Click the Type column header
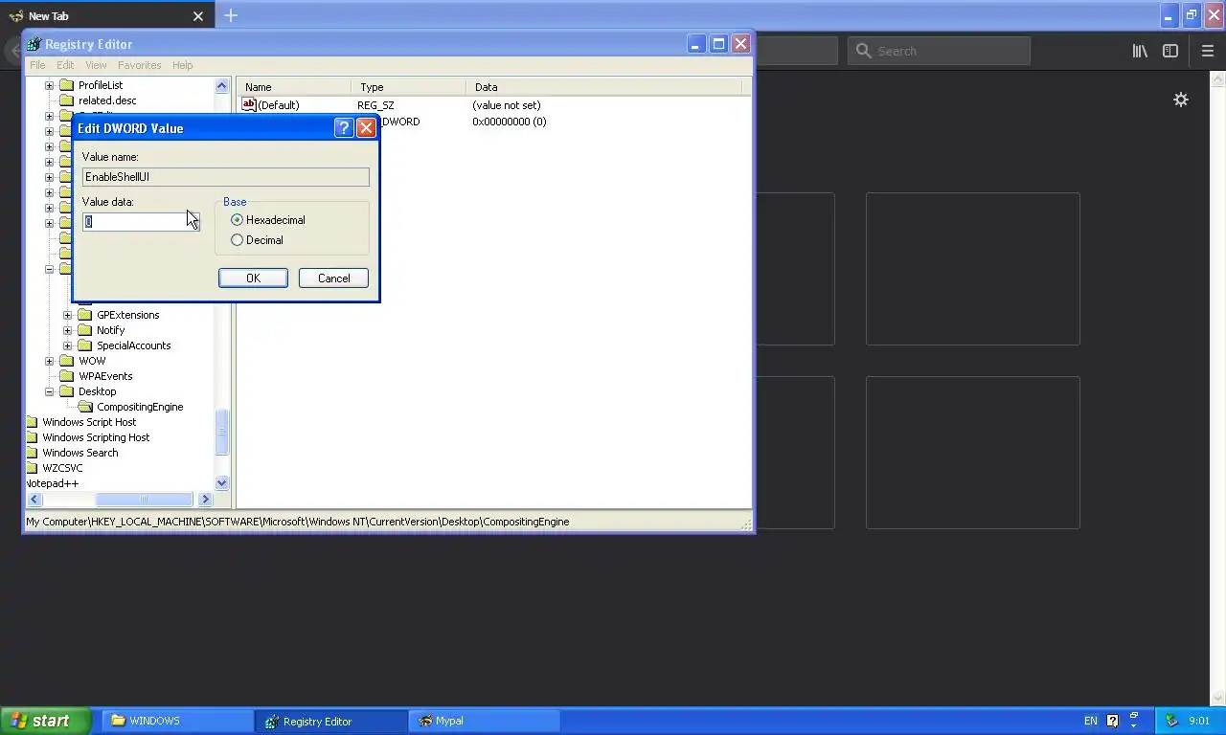The image size is (1226, 735). coord(408,87)
